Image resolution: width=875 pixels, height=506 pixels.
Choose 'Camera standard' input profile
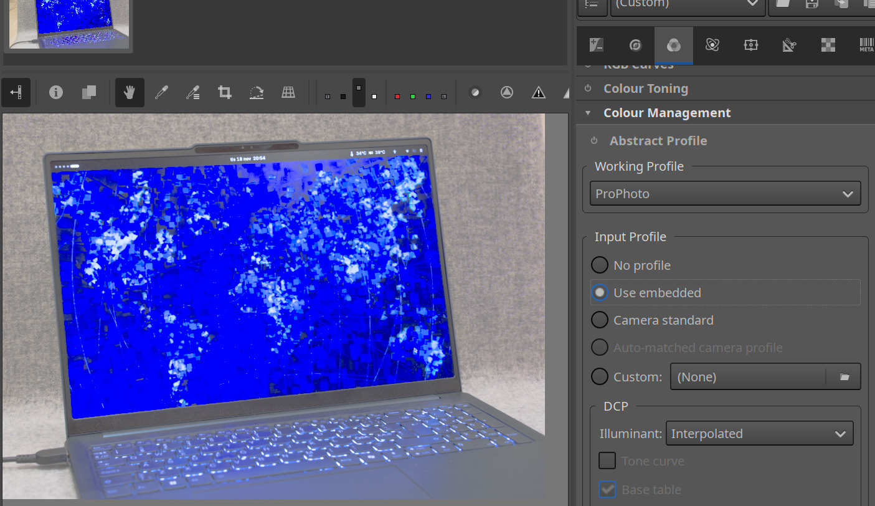click(x=599, y=320)
